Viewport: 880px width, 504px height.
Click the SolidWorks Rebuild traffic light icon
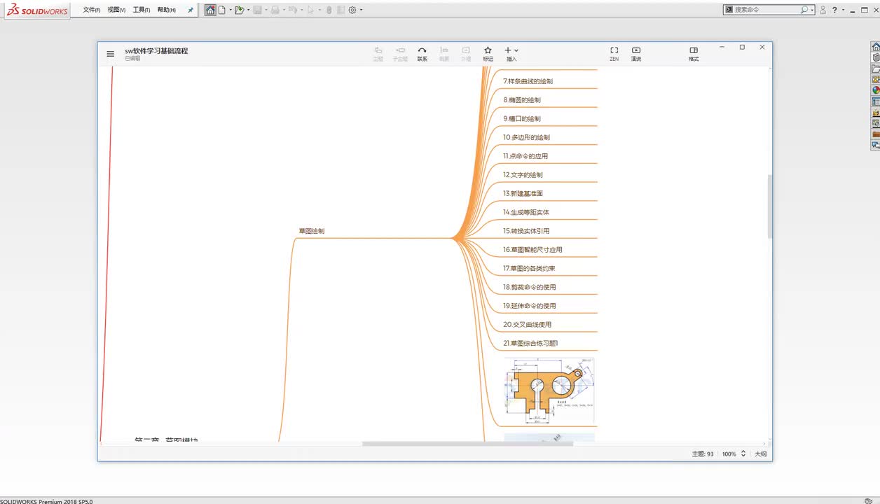tap(329, 10)
